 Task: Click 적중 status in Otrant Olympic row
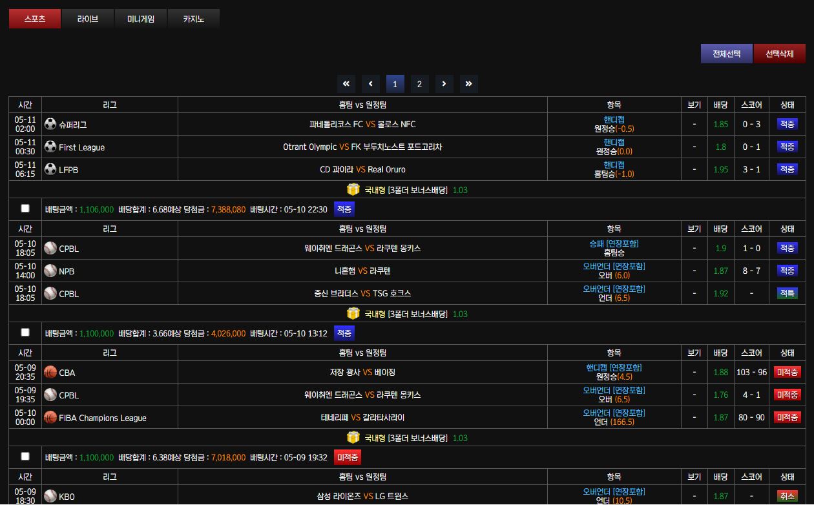point(787,147)
